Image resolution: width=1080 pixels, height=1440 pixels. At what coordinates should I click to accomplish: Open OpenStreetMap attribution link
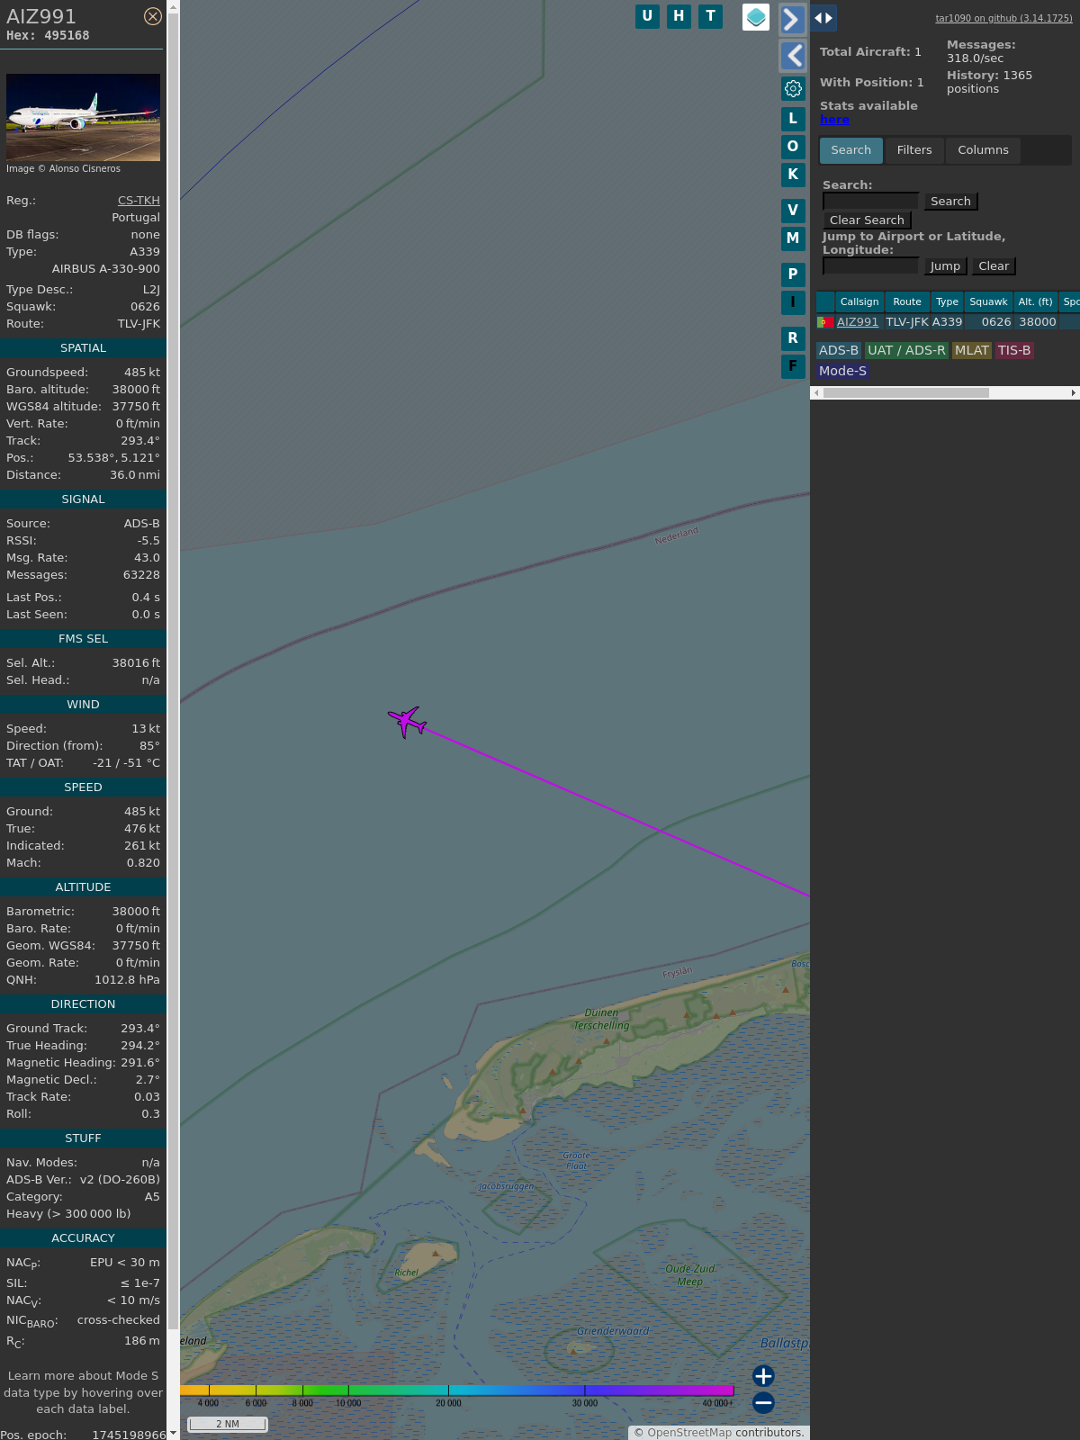click(x=689, y=1433)
